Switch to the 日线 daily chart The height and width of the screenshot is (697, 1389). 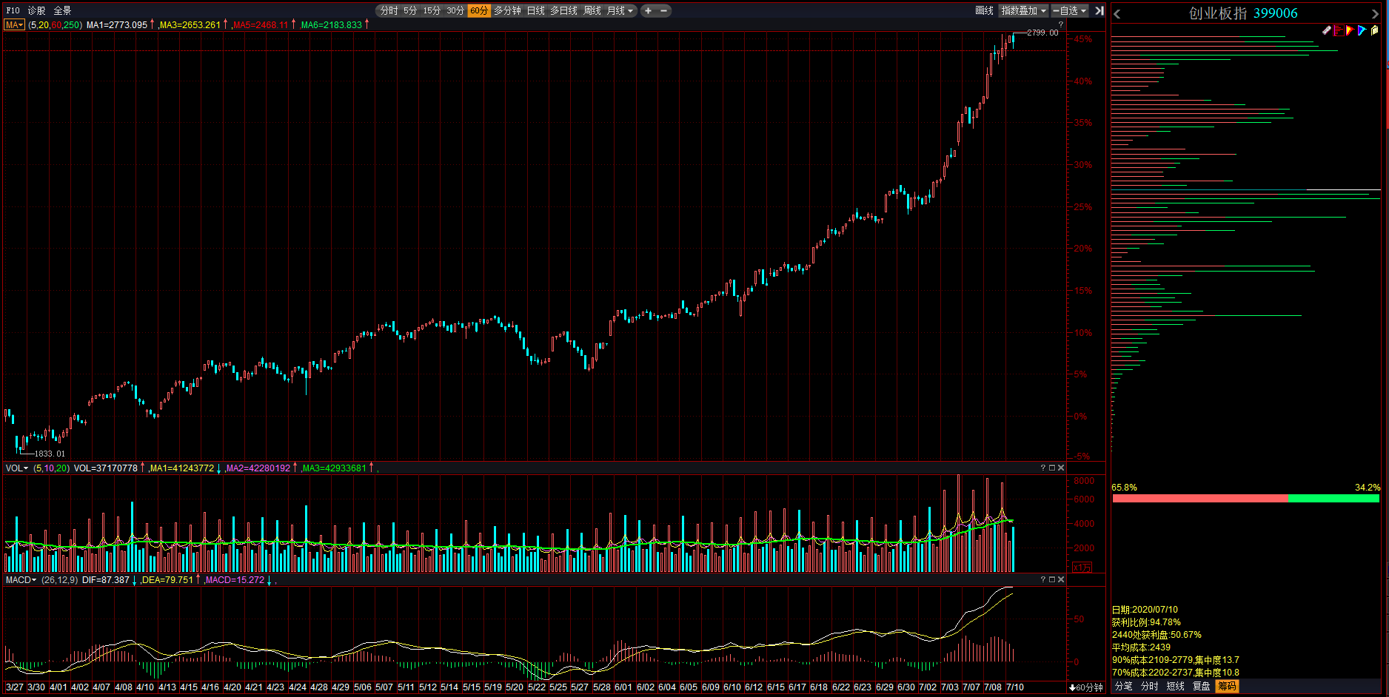(535, 11)
